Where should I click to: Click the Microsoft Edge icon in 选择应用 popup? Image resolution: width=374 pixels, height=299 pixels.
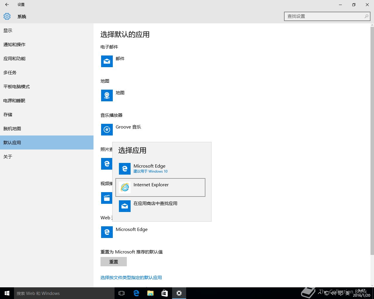(x=125, y=169)
